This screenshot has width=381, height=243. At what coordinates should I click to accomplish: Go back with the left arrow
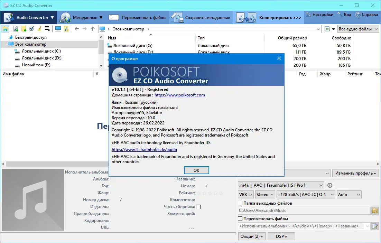click(77, 29)
